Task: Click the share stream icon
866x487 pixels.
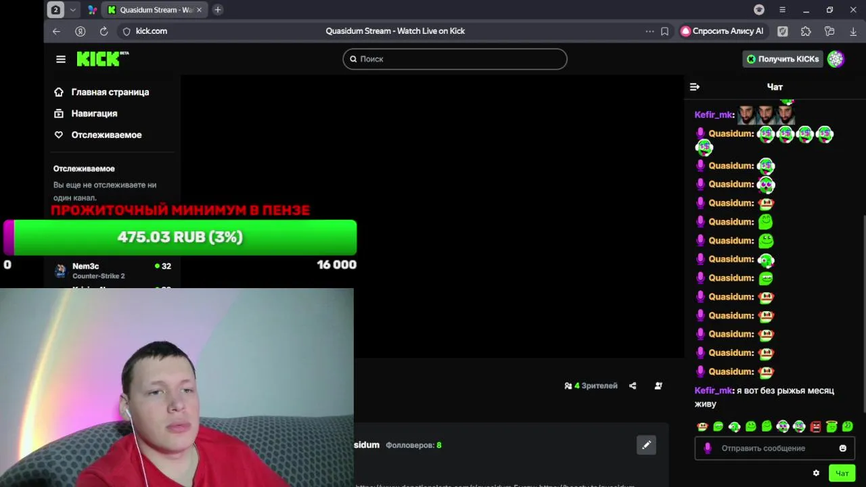Action: click(x=633, y=386)
